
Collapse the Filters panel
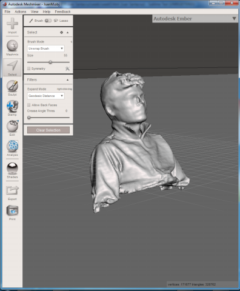click(x=67, y=80)
